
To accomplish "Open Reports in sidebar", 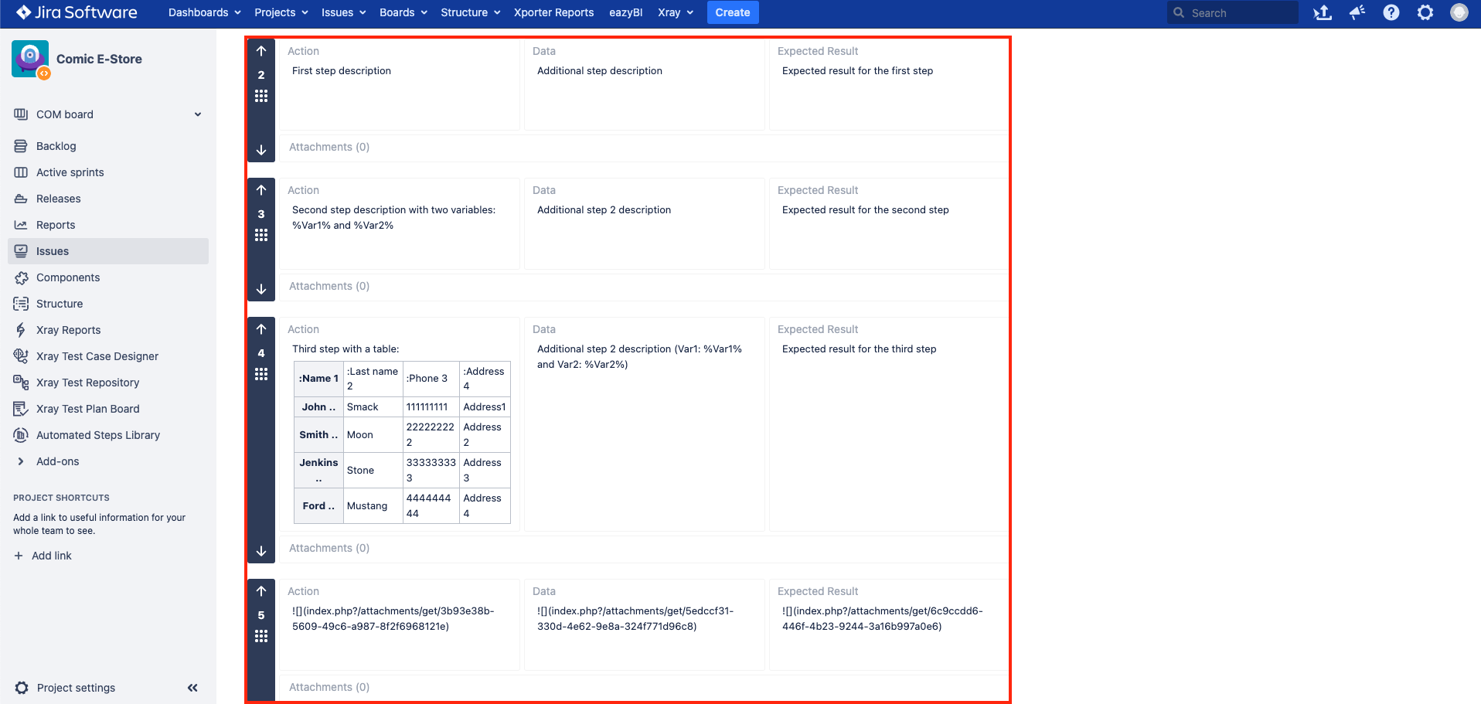I will point(108,225).
